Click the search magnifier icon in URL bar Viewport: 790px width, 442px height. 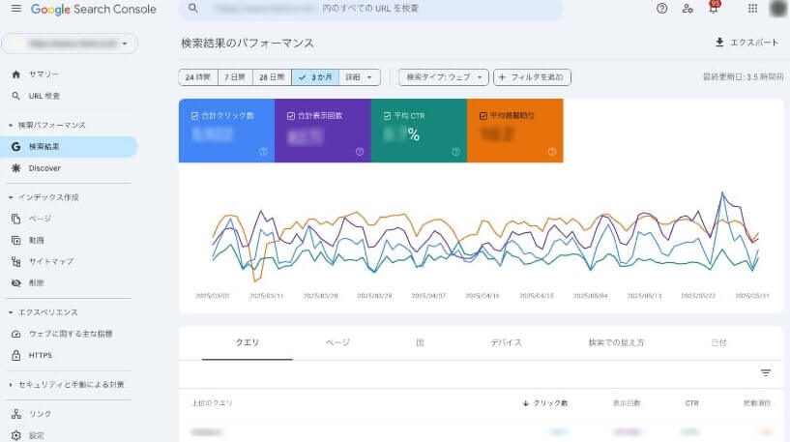pos(193,8)
